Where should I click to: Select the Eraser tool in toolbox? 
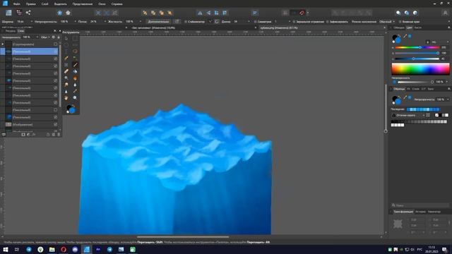(66, 71)
